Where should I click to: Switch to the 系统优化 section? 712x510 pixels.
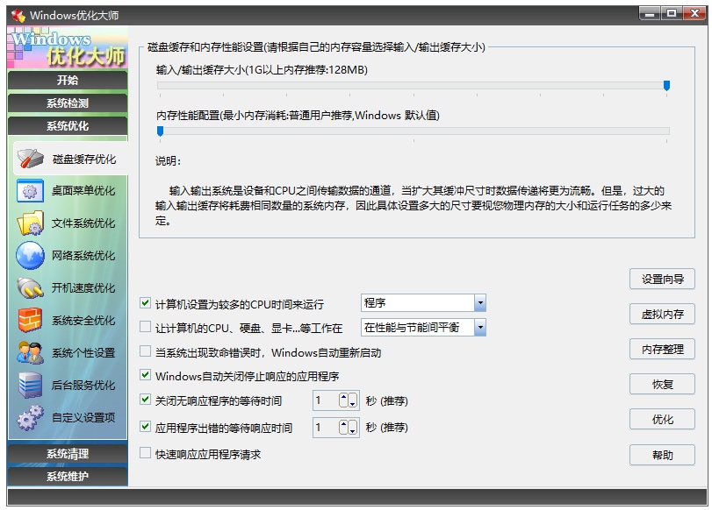(68, 126)
